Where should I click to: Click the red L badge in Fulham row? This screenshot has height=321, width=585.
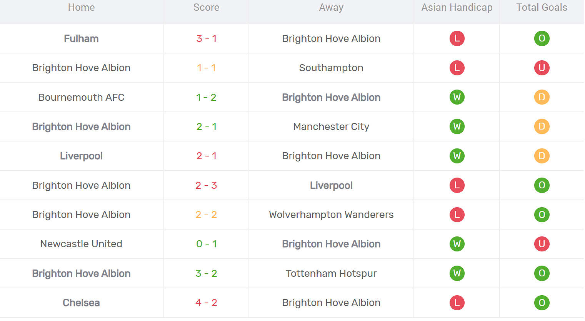pos(457,38)
